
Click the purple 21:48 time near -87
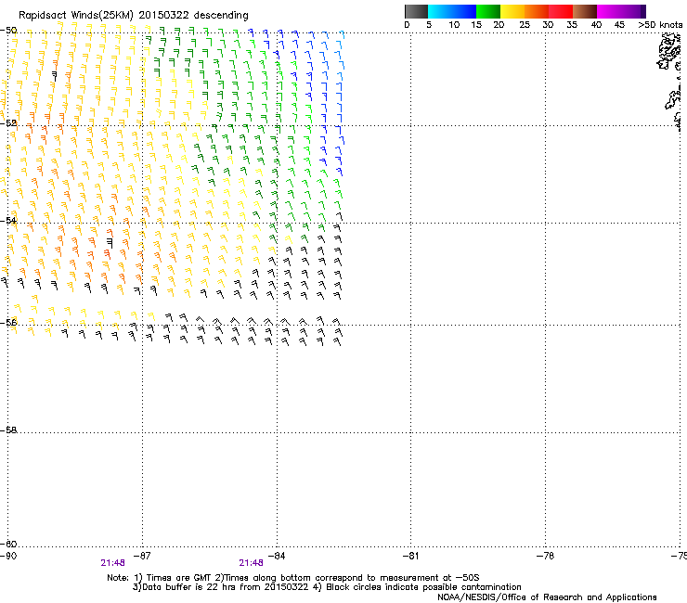click(112, 563)
